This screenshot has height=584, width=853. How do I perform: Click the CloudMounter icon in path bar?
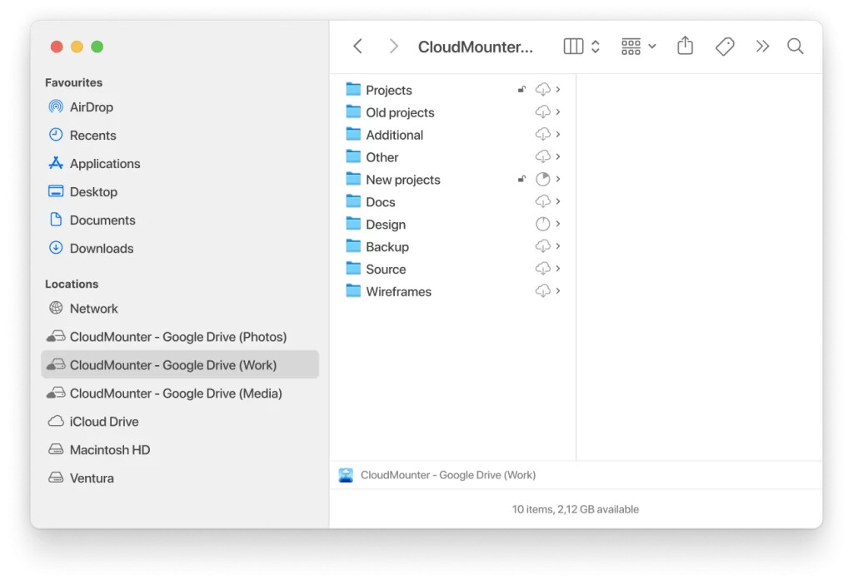(x=346, y=475)
